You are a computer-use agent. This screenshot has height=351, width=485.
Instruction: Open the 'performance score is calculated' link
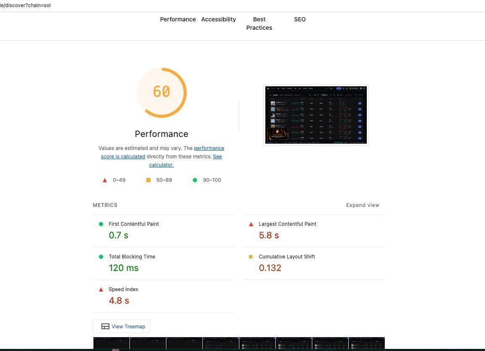(163, 152)
